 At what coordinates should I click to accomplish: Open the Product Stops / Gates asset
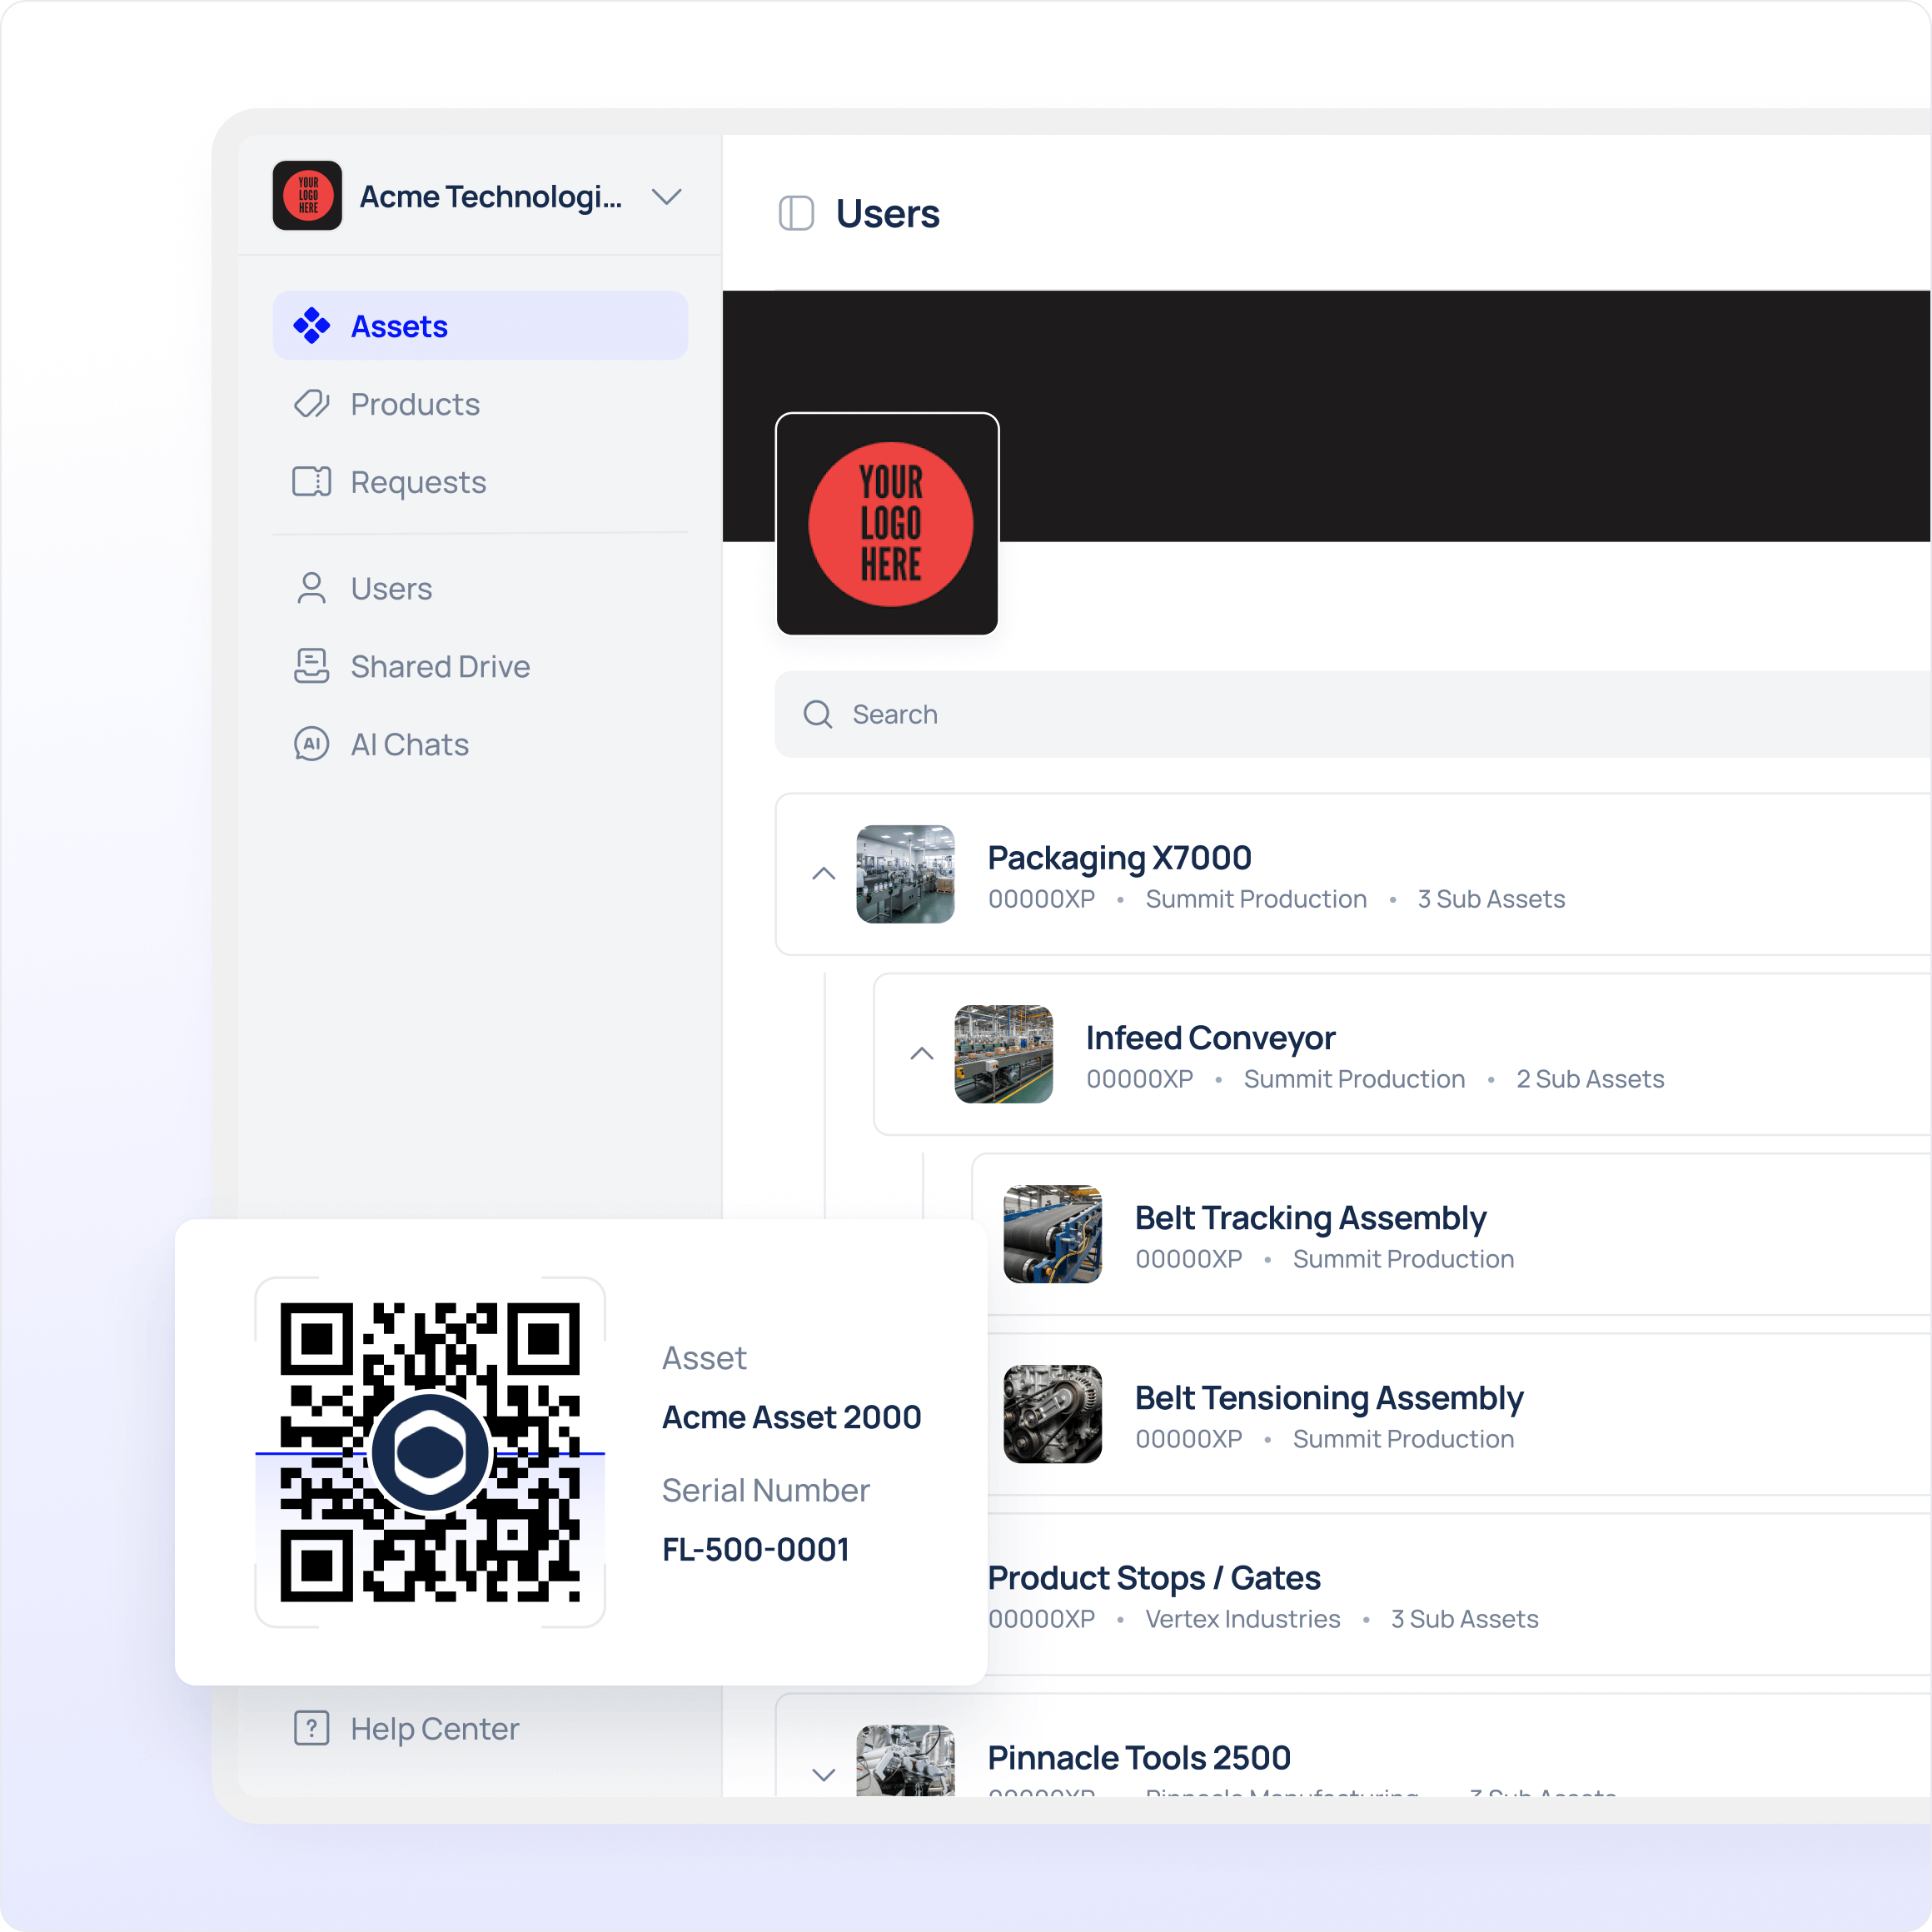click(1154, 1577)
